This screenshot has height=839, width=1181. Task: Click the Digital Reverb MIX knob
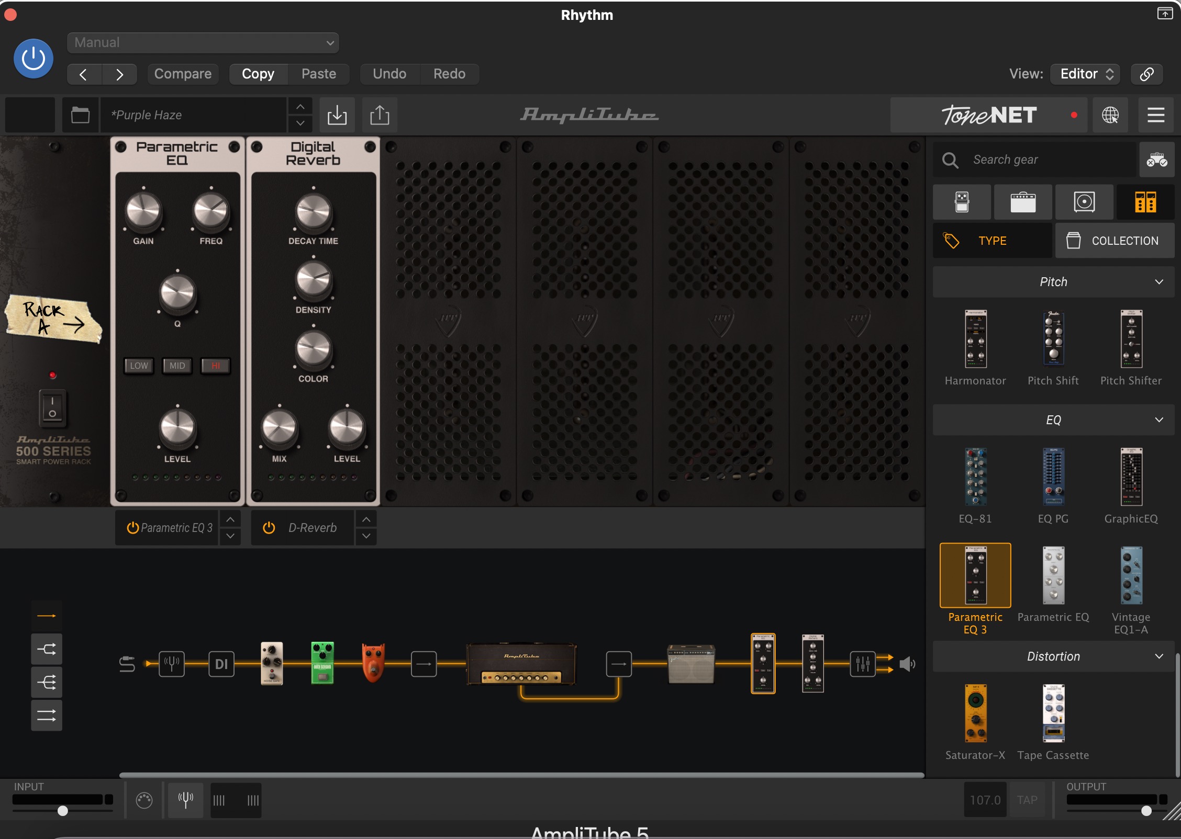coord(279,429)
